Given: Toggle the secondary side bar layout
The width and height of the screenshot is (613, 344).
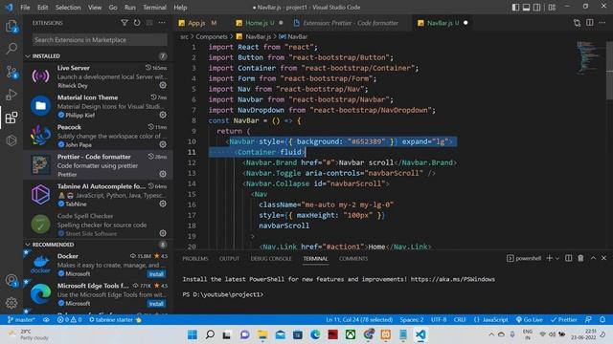Looking at the screenshot, I should coord(537,7).
